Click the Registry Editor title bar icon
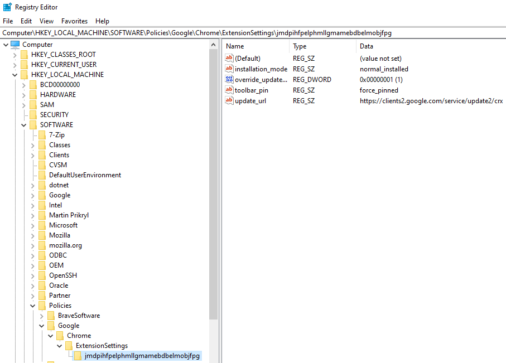This screenshot has height=363, width=506. [x=7, y=7]
